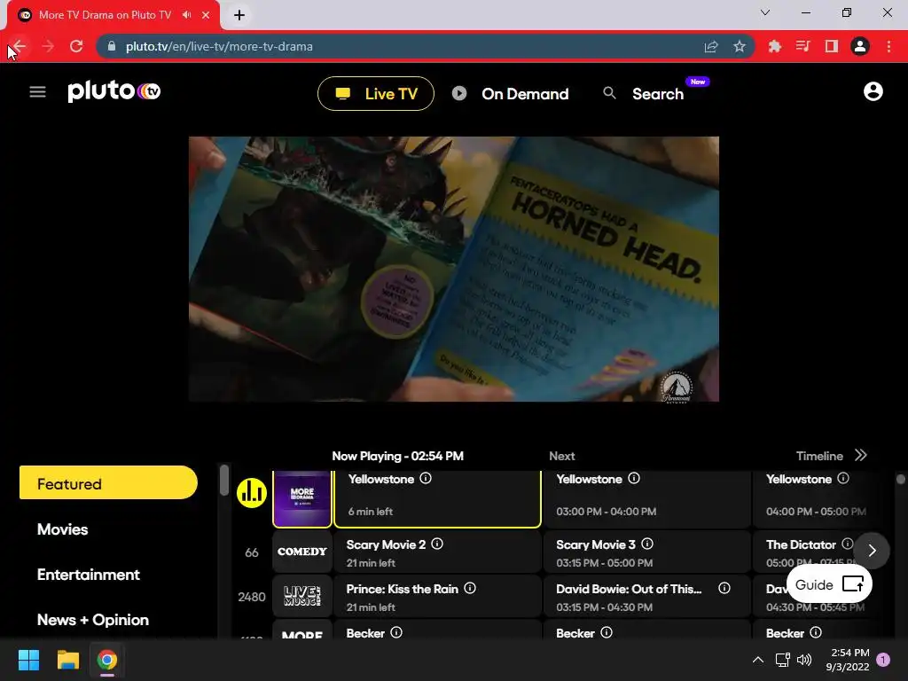908x681 pixels.
Task: Click the address bar URL
Action: coord(219,46)
